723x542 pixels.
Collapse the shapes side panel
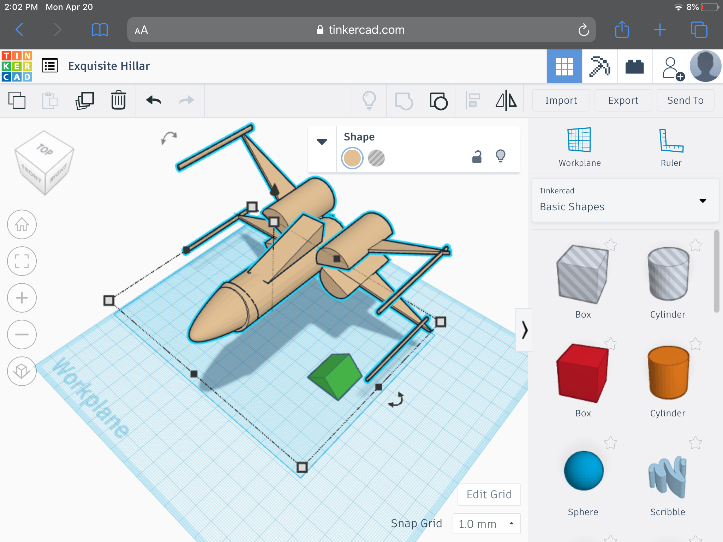pyautogui.click(x=524, y=330)
